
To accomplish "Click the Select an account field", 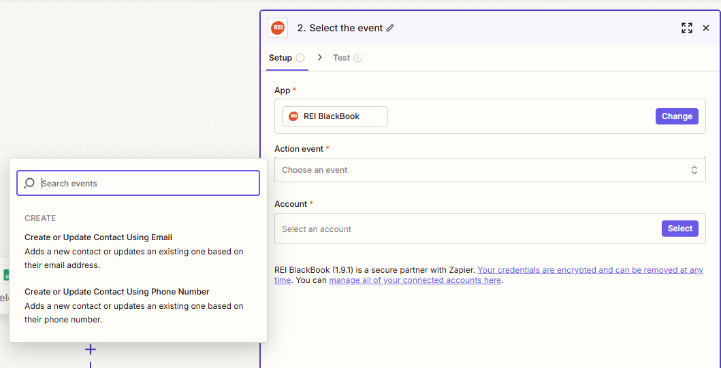I will (x=490, y=229).
